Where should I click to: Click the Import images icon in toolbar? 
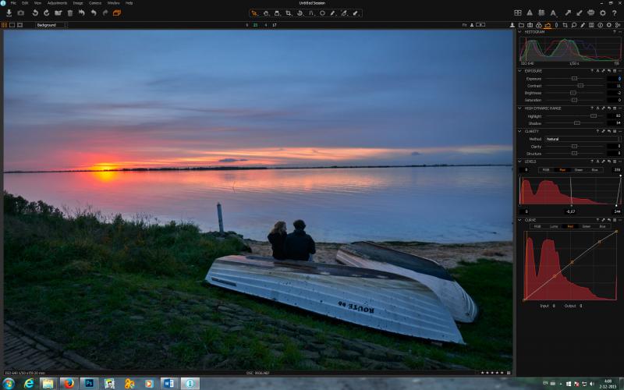click(x=9, y=13)
